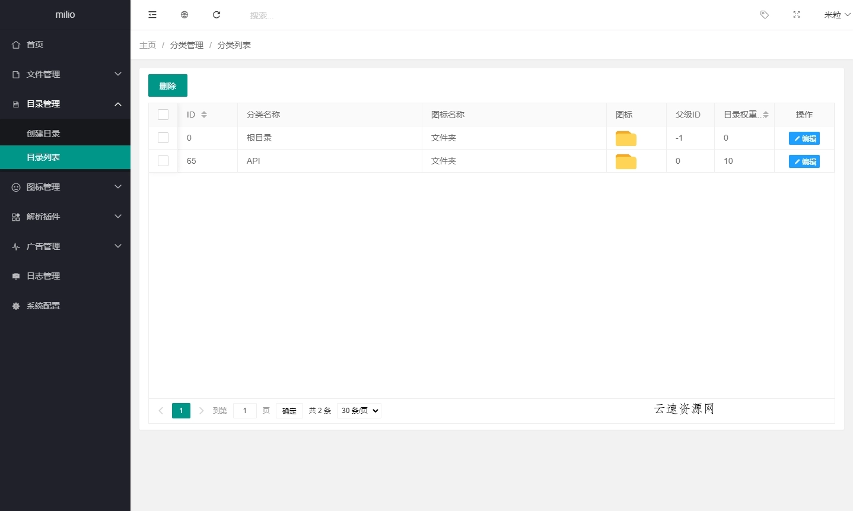Viewport: 853px width, 511px height.
Task: Select 创建目录 in the sidebar
Action: tap(44, 133)
